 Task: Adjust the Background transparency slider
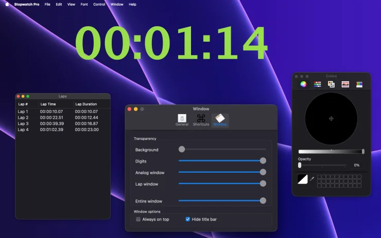222,149
